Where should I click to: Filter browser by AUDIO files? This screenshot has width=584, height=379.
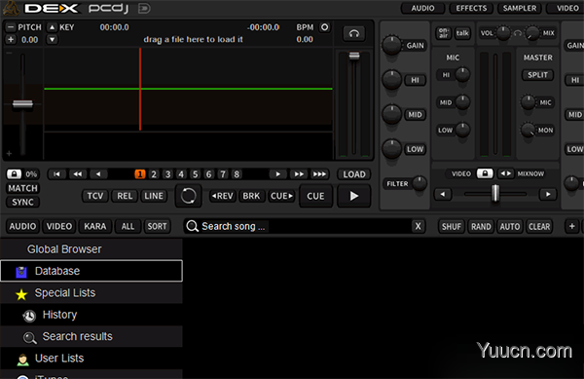(22, 226)
